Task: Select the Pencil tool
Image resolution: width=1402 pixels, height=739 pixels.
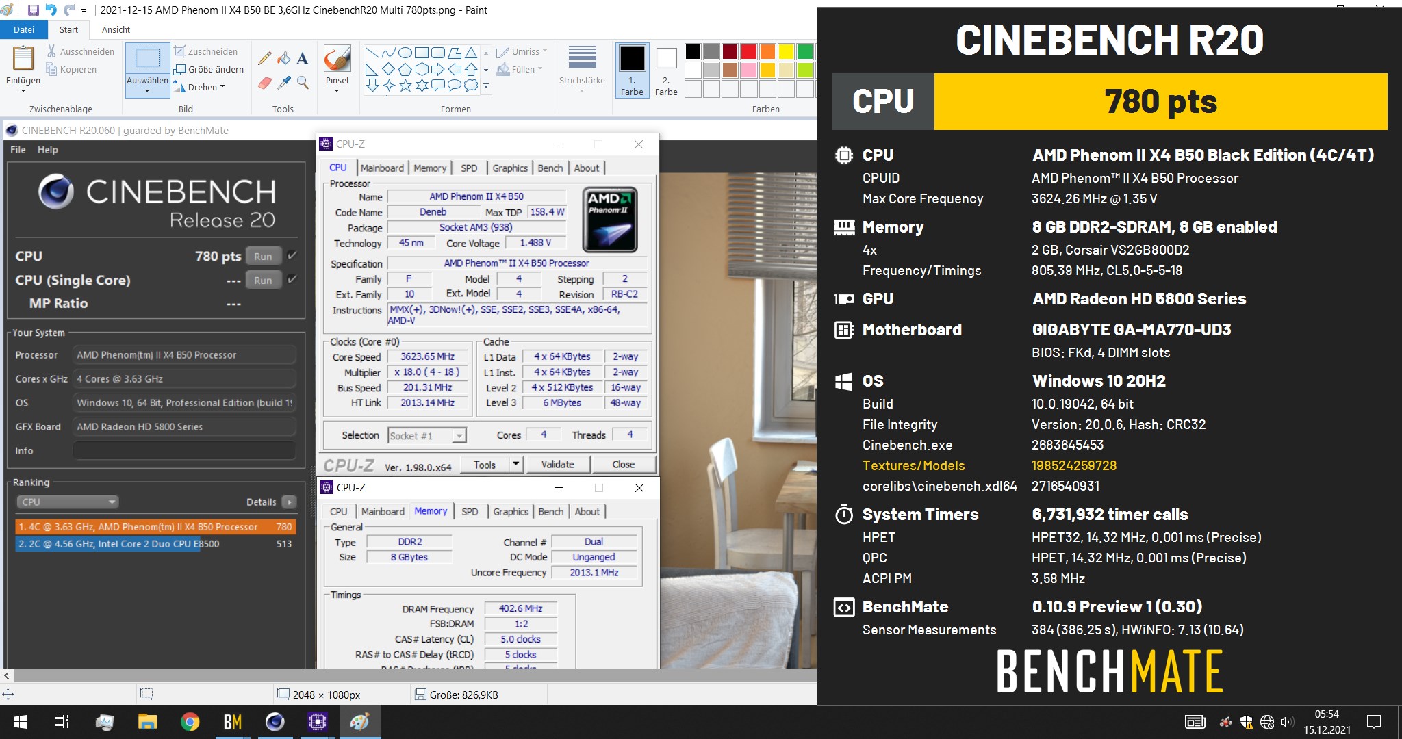Action: 264,58
